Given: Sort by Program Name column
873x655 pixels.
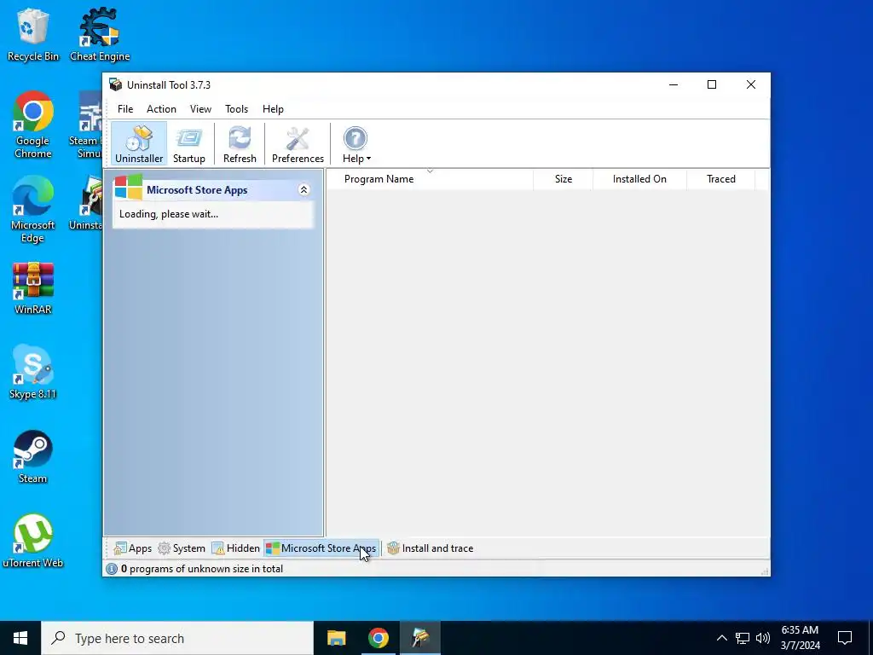Looking at the screenshot, I should pos(430,179).
